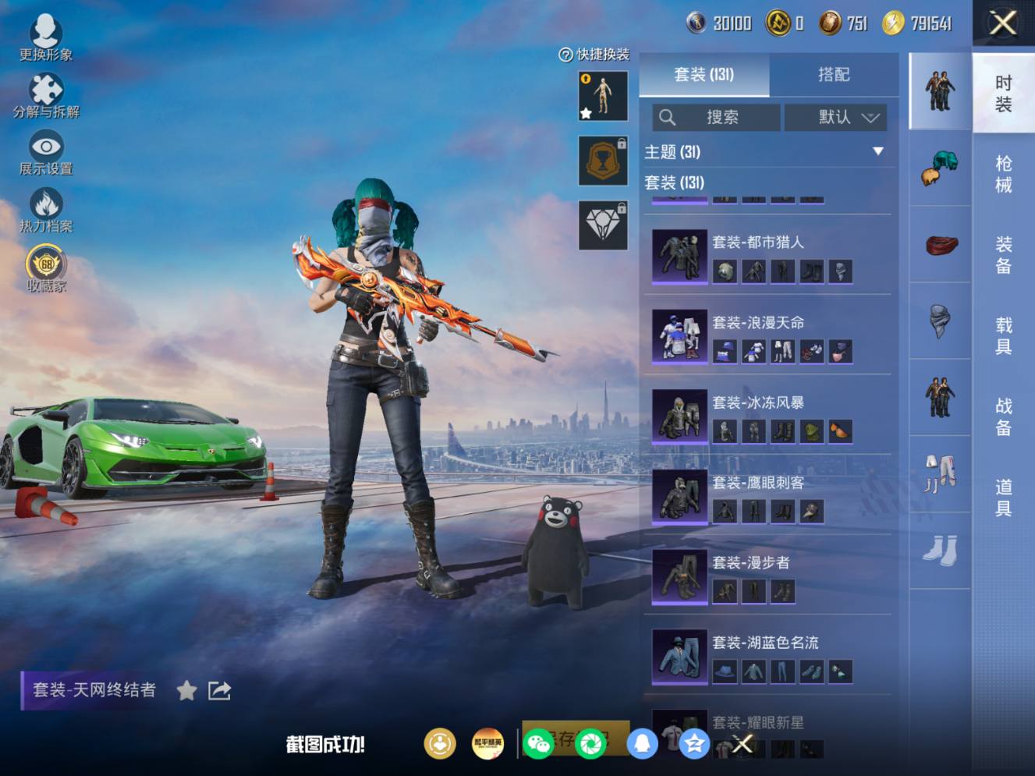Switch to the 道具 side tab
The image size is (1035, 776).
pyautogui.click(x=1004, y=498)
